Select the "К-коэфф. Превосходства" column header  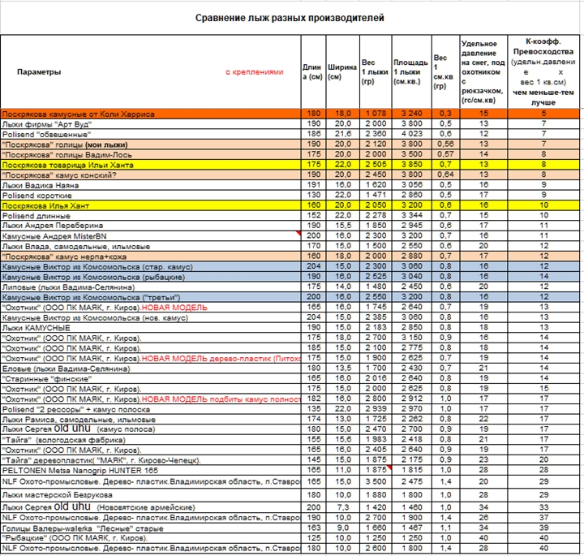pos(543,72)
